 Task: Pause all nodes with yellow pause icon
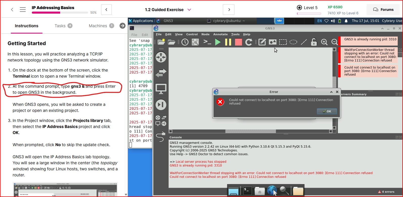pyautogui.click(x=228, y=42)
